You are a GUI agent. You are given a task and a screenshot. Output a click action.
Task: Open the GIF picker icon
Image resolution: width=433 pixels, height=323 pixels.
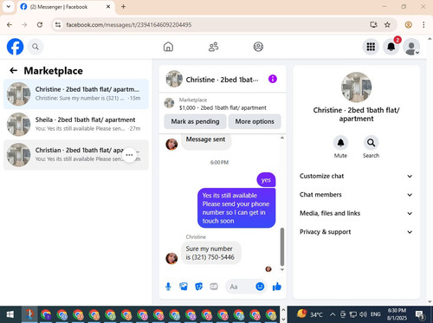point(214,287)
